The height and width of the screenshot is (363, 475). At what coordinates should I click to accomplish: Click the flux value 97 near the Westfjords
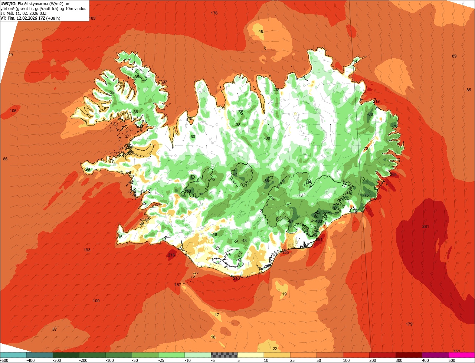(165, 82)
